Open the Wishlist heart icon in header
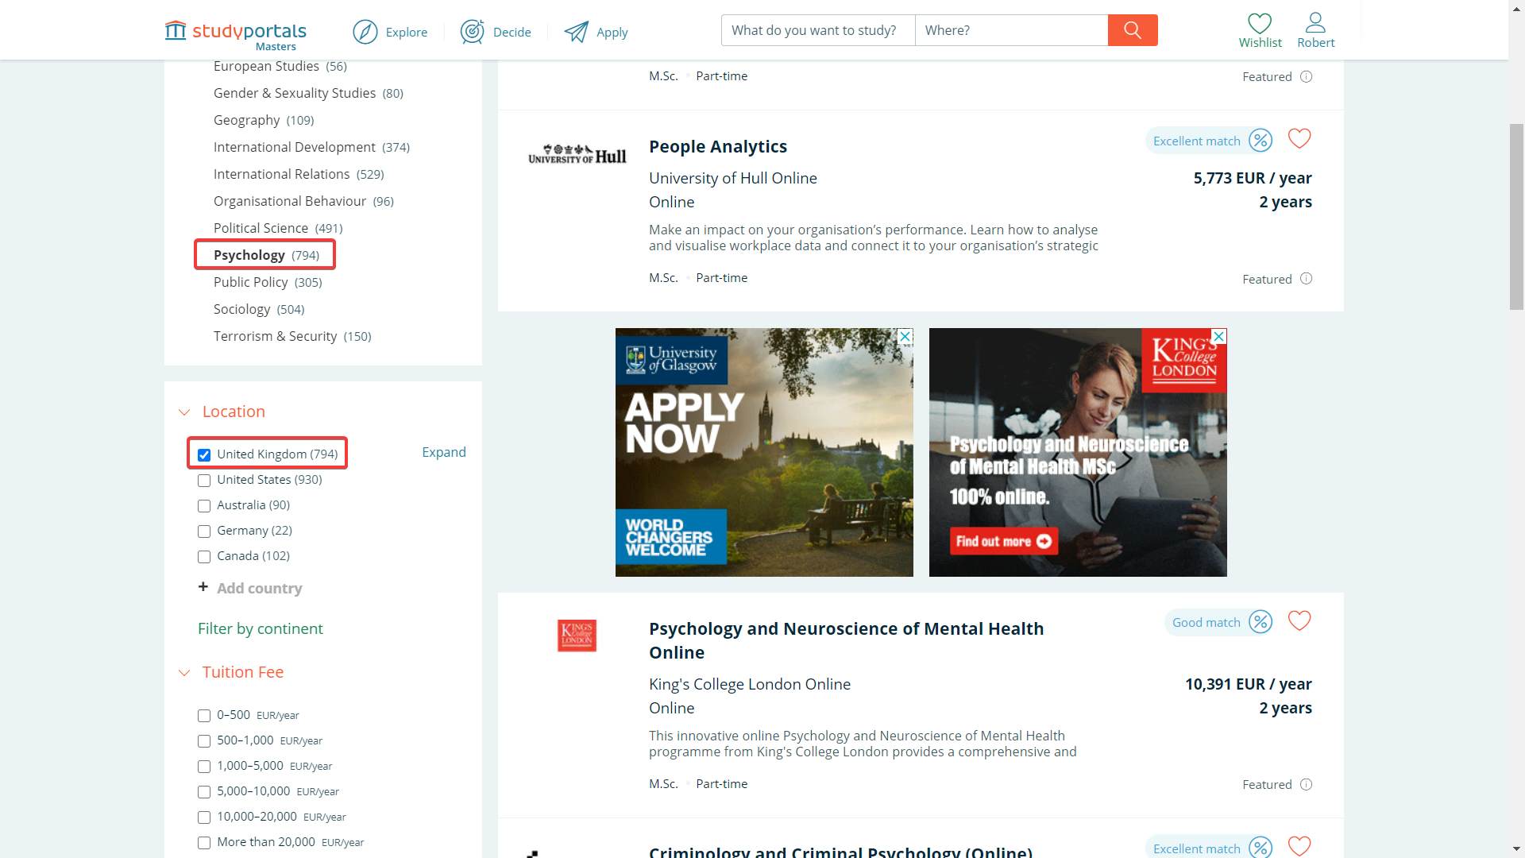 point(1260,23)
